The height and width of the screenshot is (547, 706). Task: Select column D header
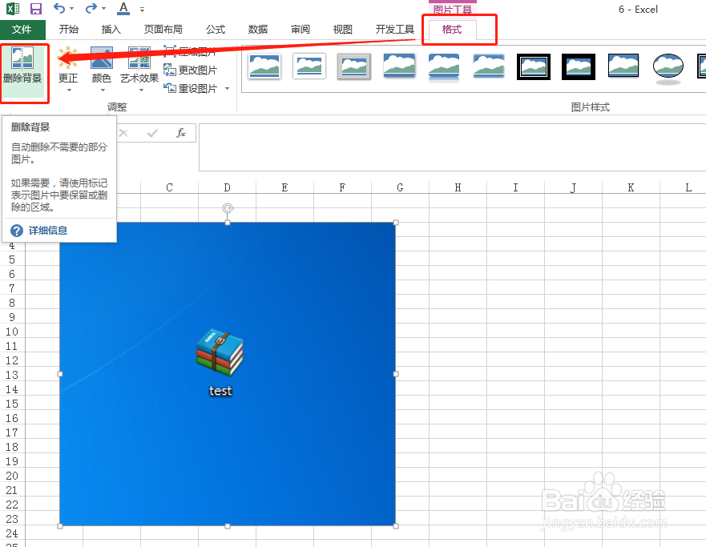pos(227,187)
